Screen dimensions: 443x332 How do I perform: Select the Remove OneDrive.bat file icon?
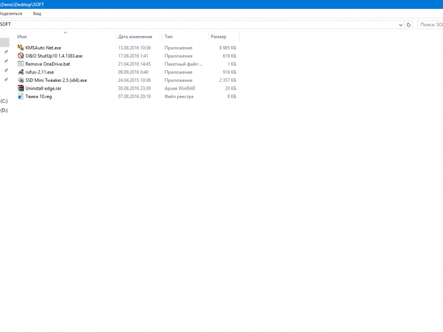click(20, 64)
